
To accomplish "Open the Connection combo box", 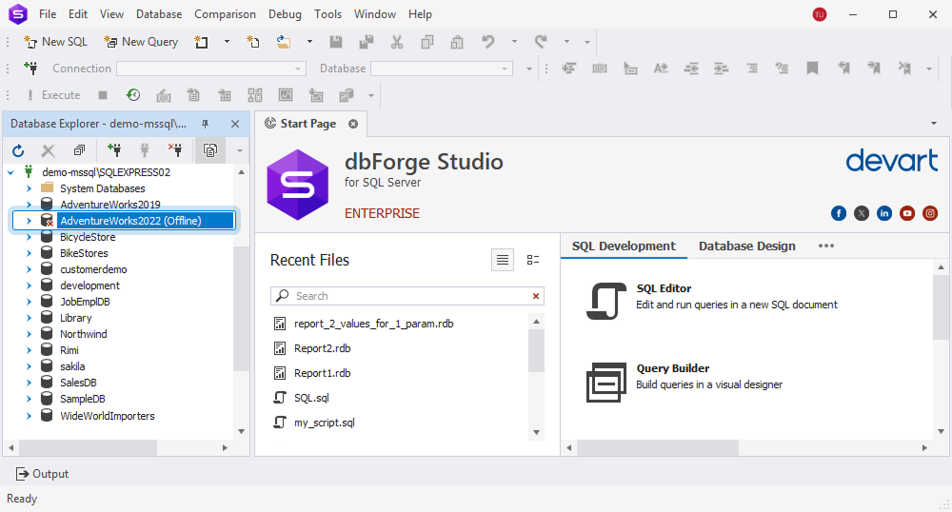I will (210, 69).
